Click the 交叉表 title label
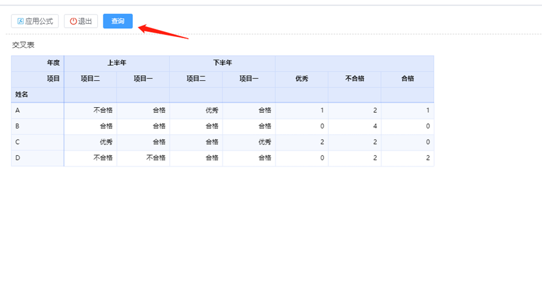Viewport: 542px width, 290px height. 23,45
